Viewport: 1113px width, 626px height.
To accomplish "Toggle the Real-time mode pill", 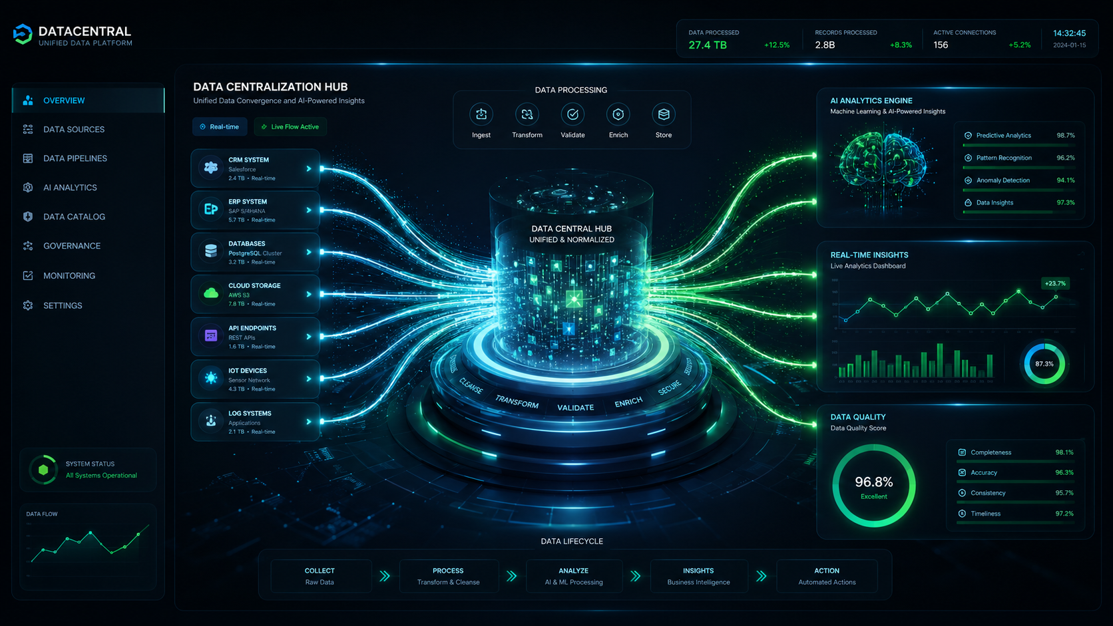I will (x=220, y=126).
